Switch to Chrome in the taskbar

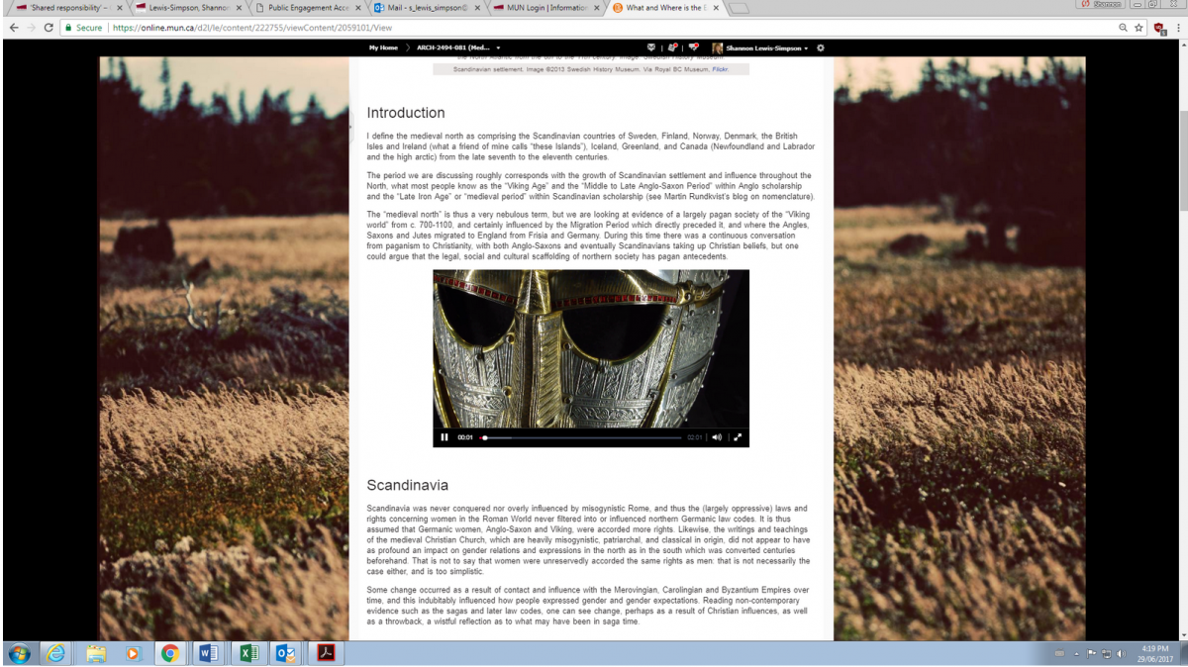(x=170, y=653)
